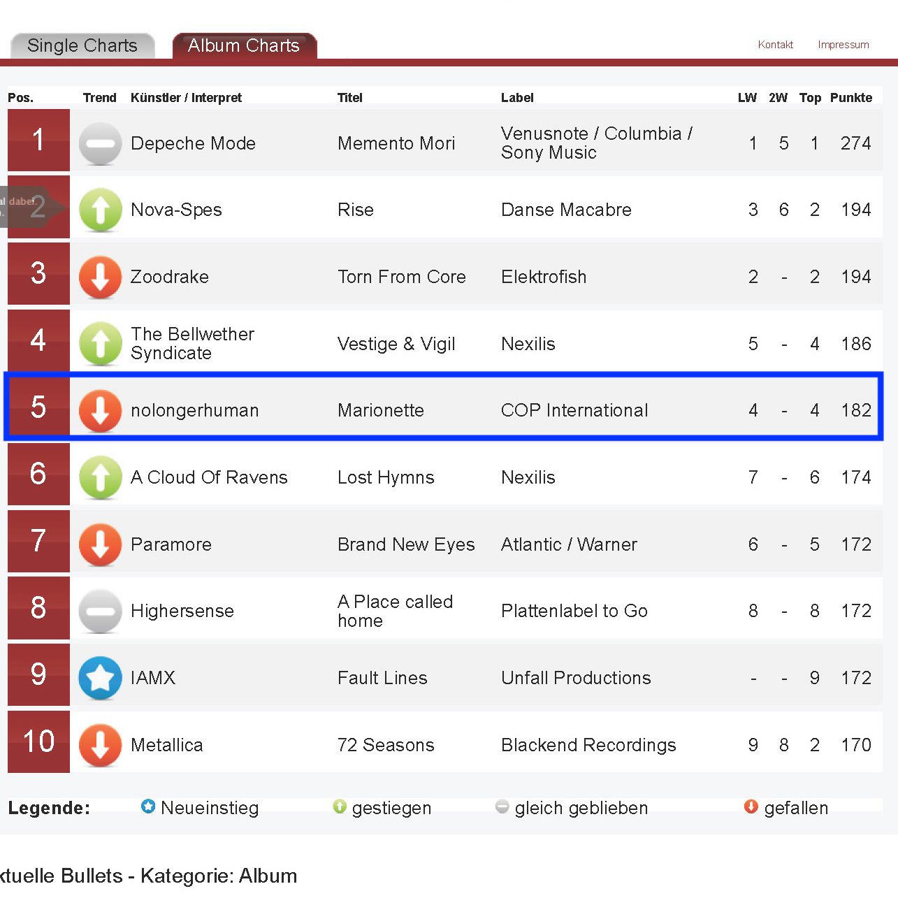
Task: Click the red falling icon beside nolongerhuman
Action: tap(100, 410)
